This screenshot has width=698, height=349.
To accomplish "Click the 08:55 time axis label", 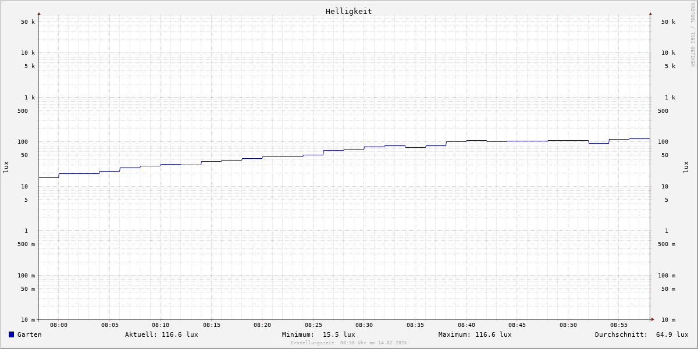I will pos(619,325).
